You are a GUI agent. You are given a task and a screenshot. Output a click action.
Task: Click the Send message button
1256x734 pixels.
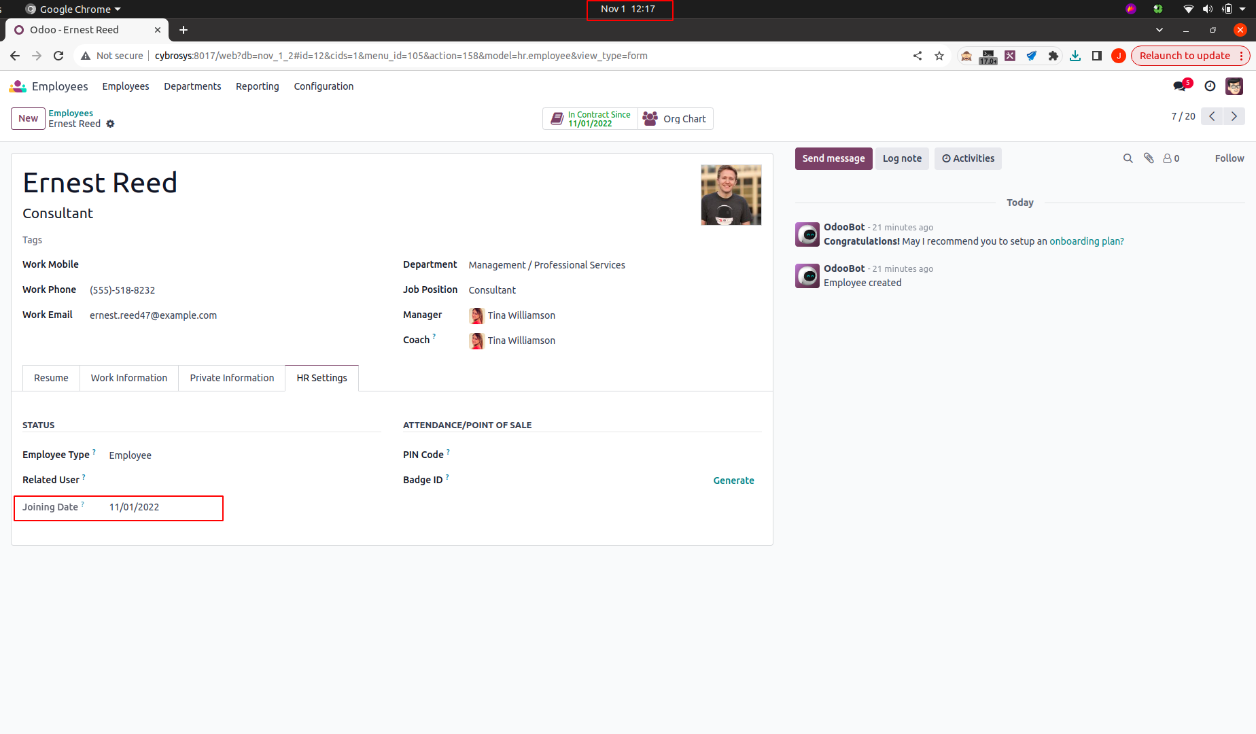[x=833, y=158]
